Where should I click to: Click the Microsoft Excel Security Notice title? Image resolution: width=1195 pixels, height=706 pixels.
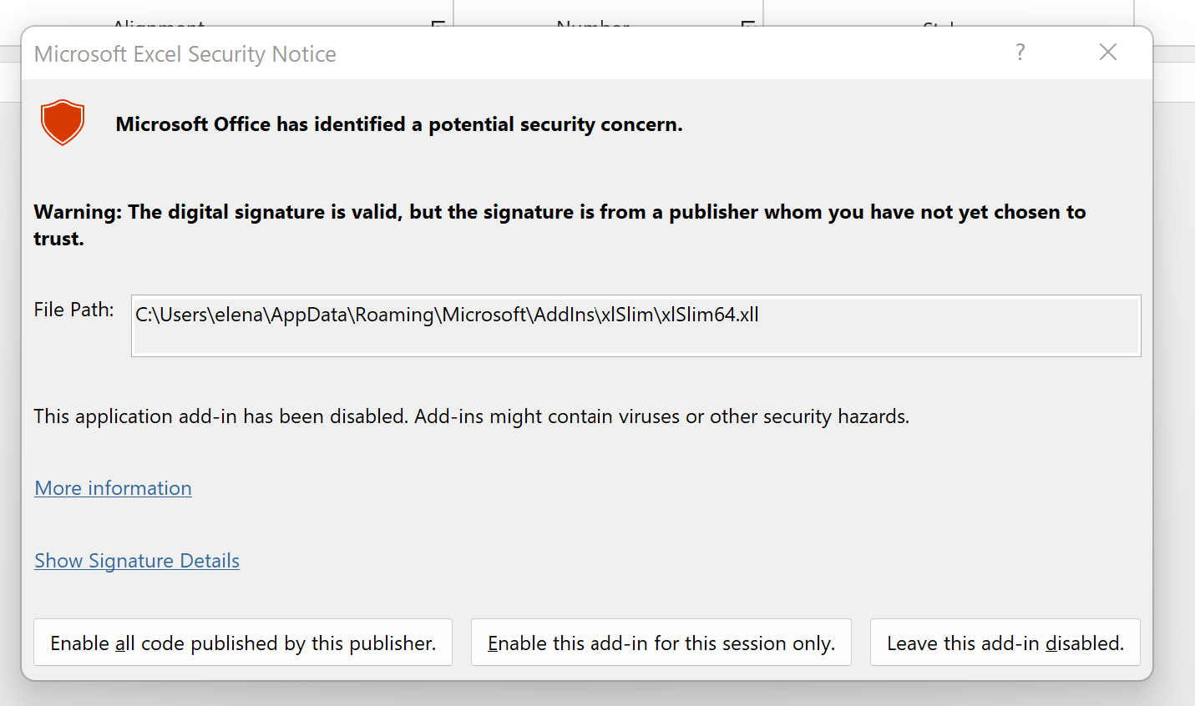[x=185, y=54]
